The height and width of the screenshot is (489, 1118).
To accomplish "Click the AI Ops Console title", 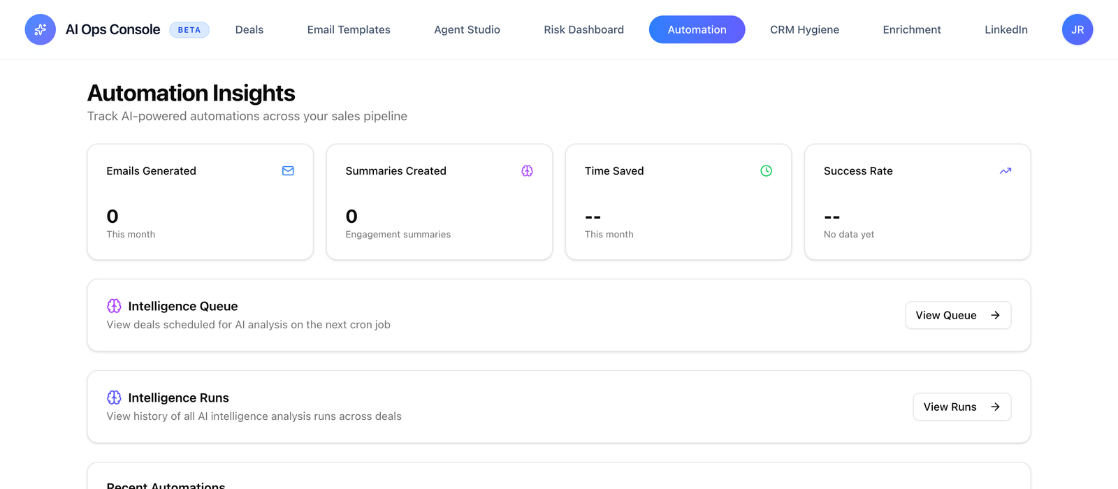I will point(112,29).
